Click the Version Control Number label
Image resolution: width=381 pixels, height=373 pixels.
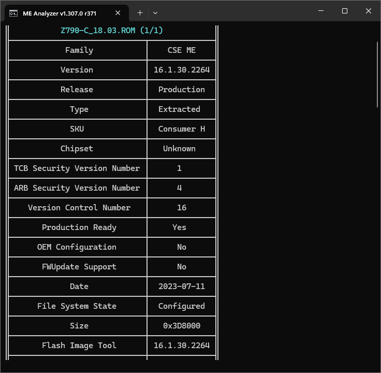[x=79, y=208]
